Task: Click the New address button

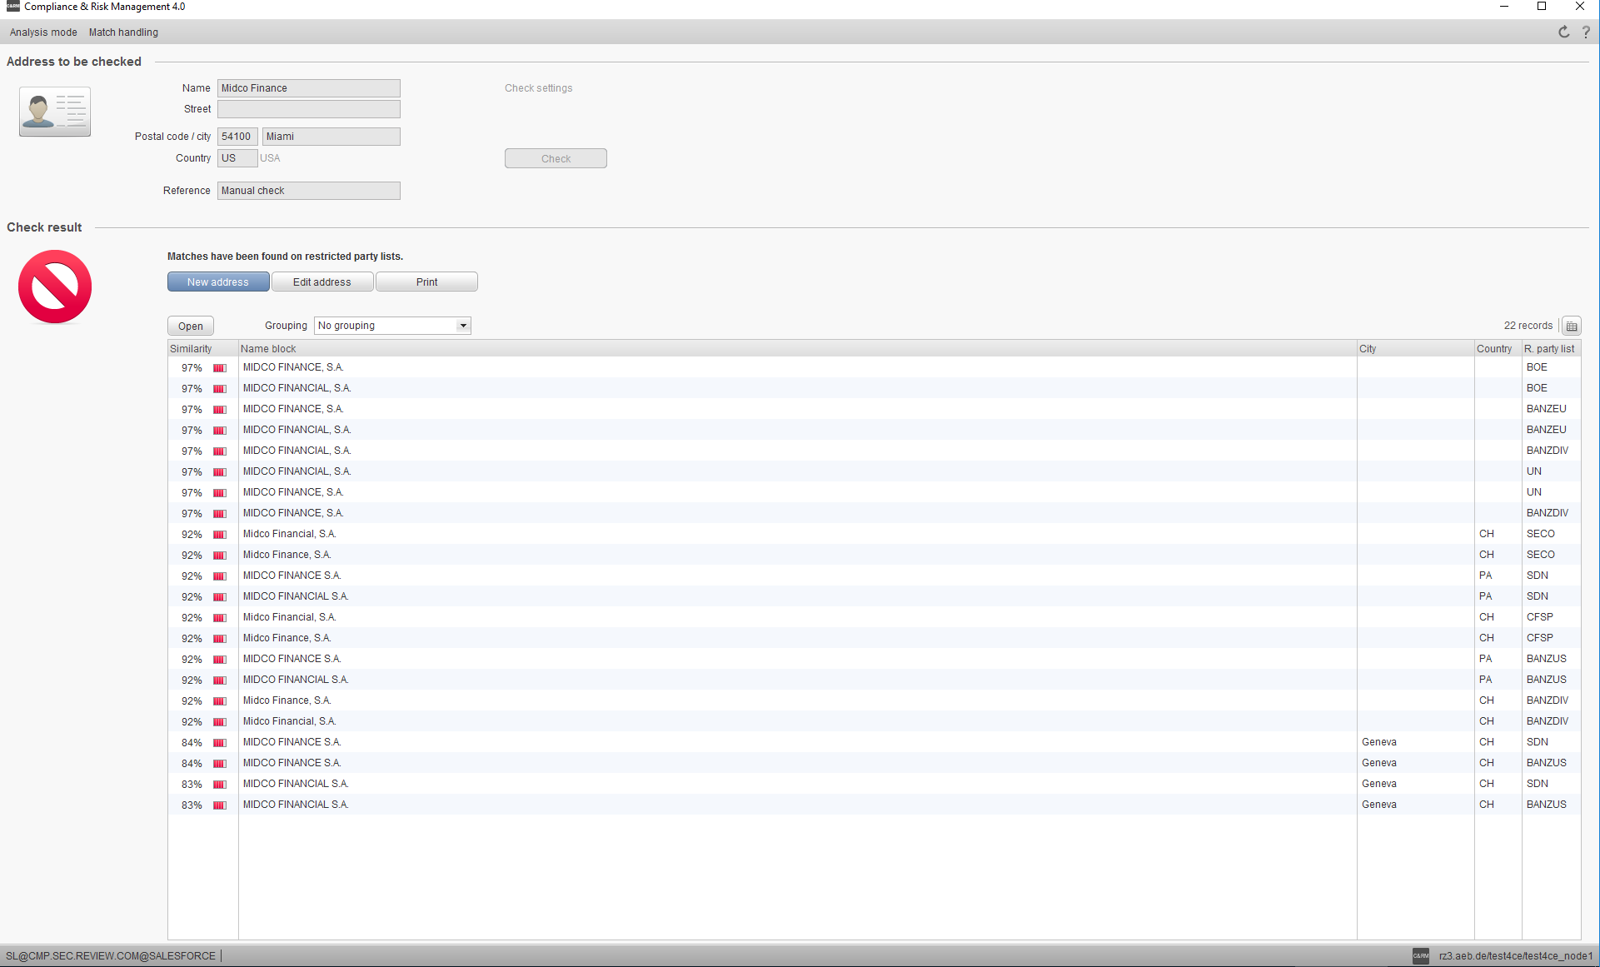Action: point(218,282)
